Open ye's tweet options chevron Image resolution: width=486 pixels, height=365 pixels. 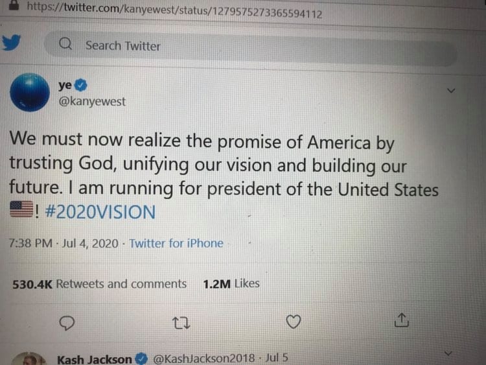click(x=452, y=91)
